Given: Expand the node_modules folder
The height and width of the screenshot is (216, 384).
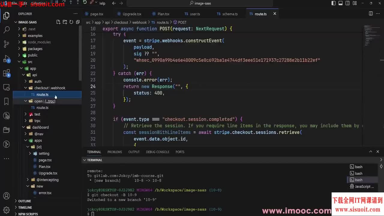Looking at the screenshot, I should pyautogui.click(x=19, y=42).
